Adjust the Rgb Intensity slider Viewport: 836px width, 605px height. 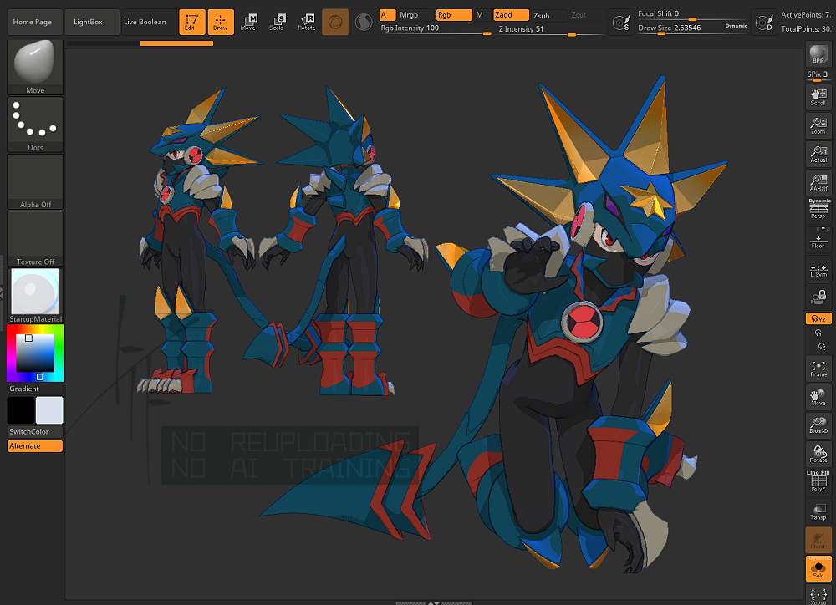point(435,28)
